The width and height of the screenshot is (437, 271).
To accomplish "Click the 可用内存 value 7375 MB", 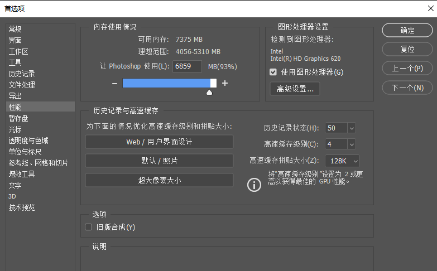I will tap(189, 40).
